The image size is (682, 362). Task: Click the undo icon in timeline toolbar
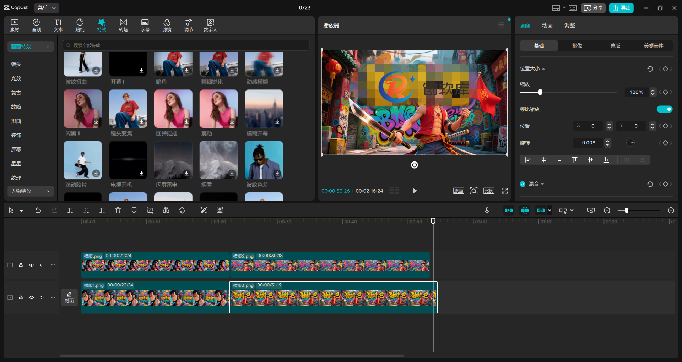click(x=38, y=210)
